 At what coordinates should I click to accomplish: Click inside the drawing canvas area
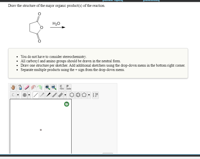click(x=41, y=126)
